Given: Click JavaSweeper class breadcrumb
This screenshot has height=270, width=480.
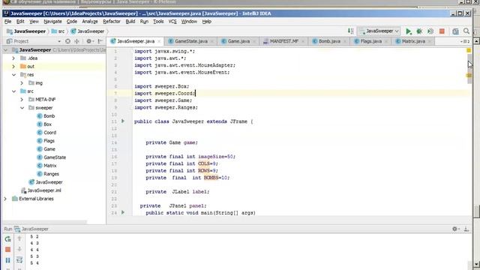Looking at the screenshot, I should 88,31.
